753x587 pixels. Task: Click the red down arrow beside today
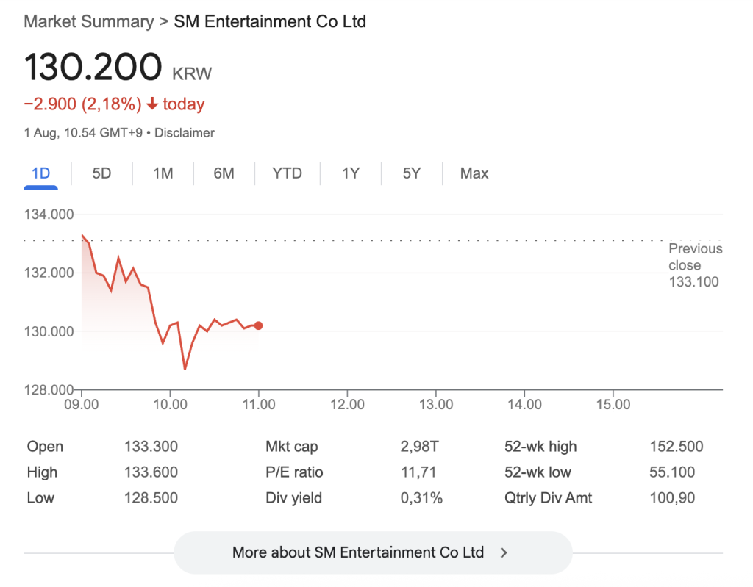click(152, 104)
